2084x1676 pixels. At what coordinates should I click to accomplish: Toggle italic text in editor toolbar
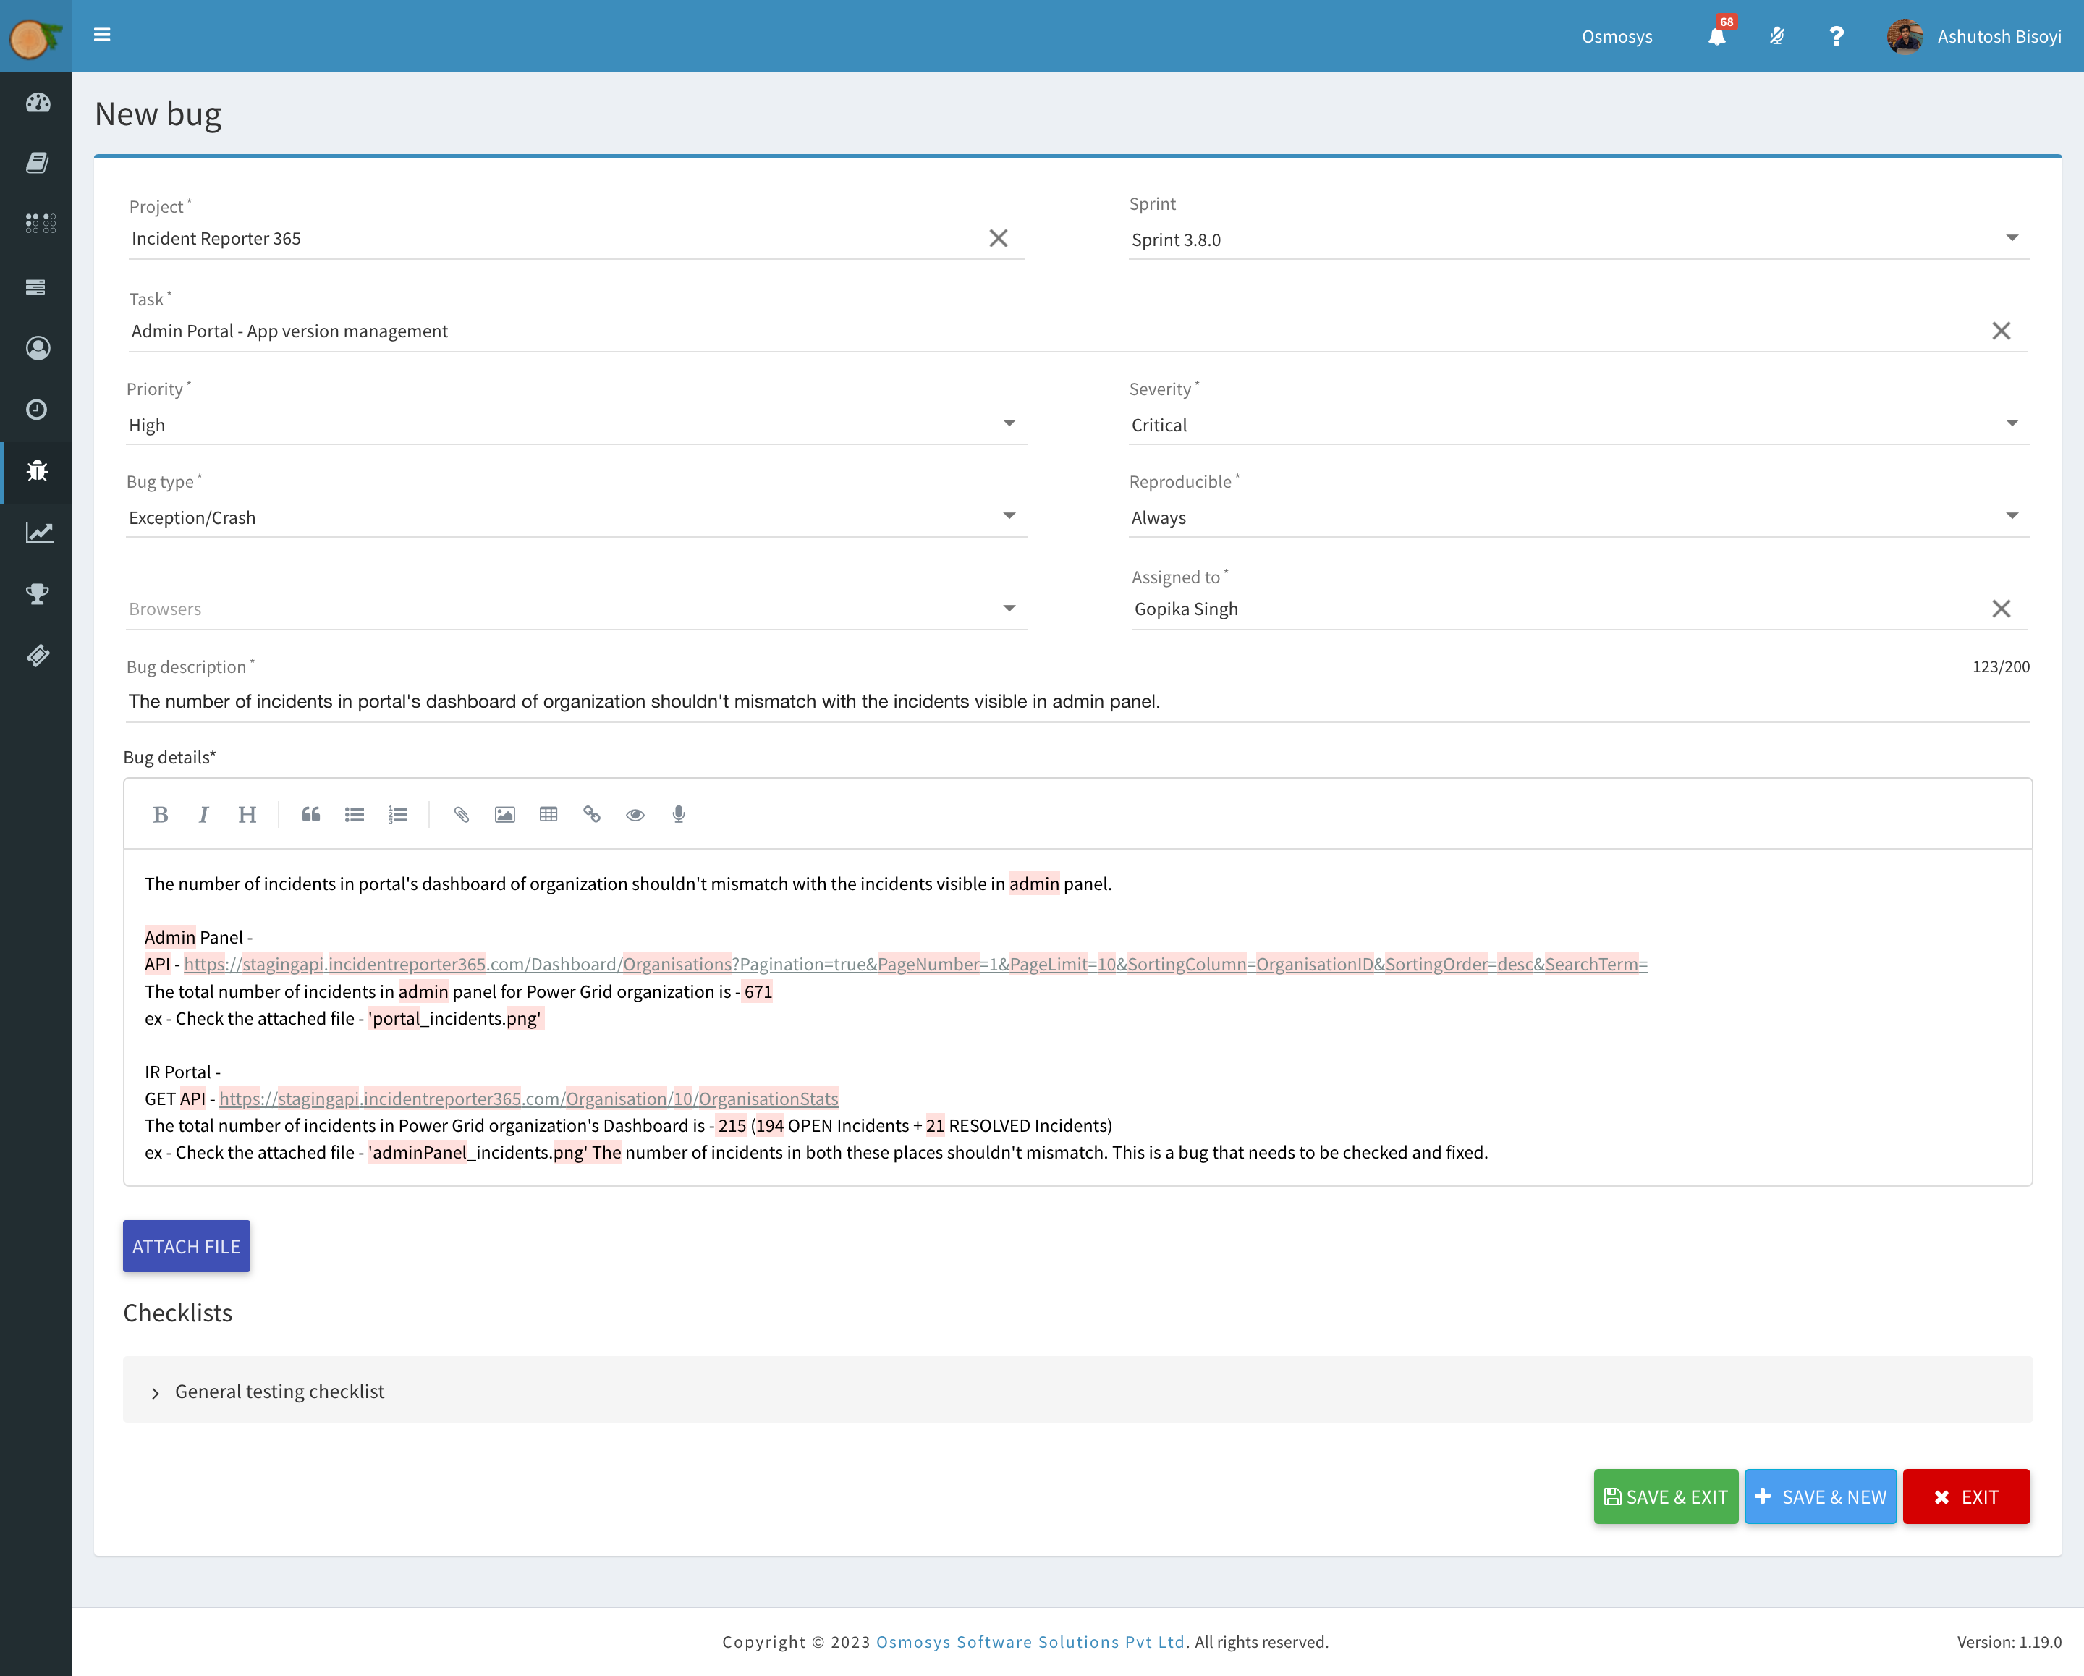pos(203,815)
